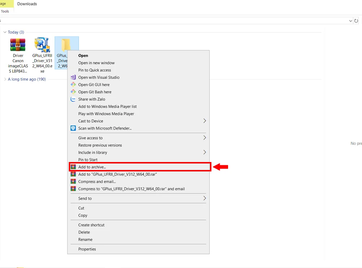Select the GPlus_UFRII_Driver folder icon
362x268 pixels.
pos(66,44)
